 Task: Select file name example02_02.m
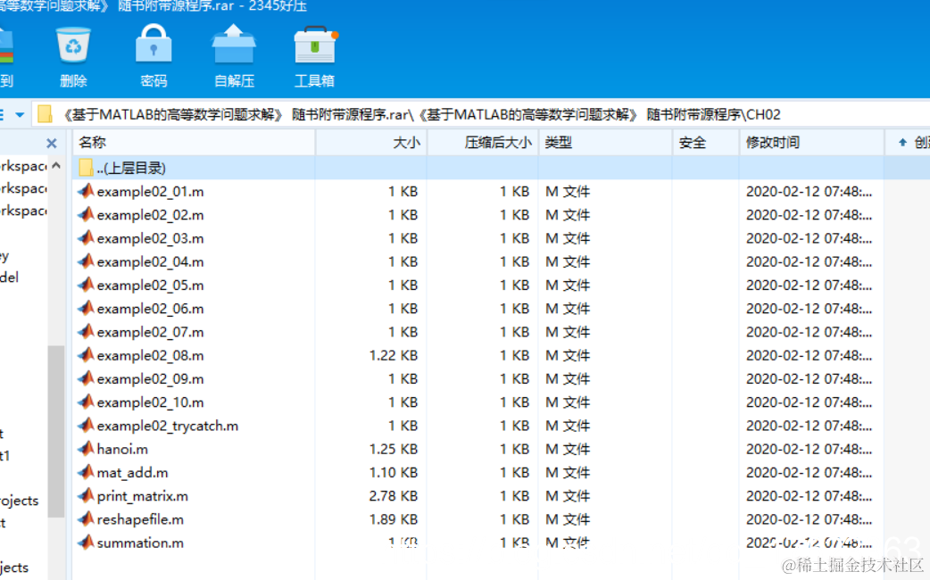click(x=150, y=215)
